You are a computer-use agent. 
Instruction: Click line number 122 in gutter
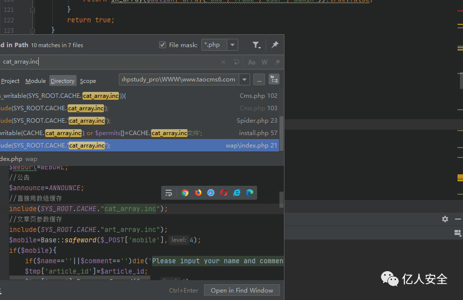coord(9,20)
